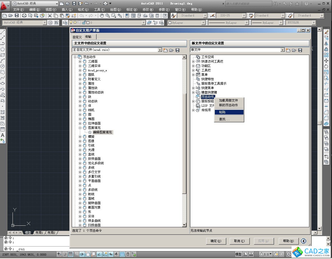Select the 工作空间 tree item

207,57
